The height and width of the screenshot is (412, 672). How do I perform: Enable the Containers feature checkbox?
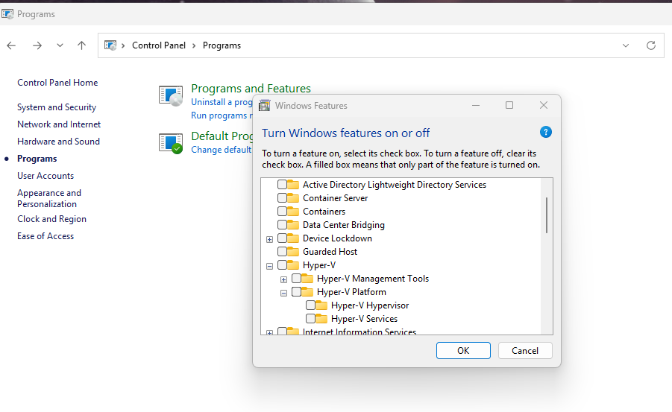click(x=282, y=212)
